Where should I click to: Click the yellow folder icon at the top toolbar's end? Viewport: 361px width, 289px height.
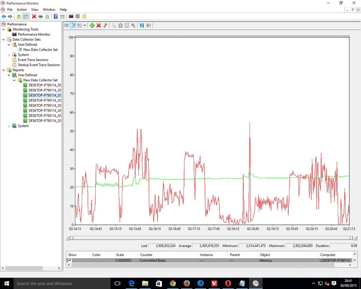[x=84, y=16]
